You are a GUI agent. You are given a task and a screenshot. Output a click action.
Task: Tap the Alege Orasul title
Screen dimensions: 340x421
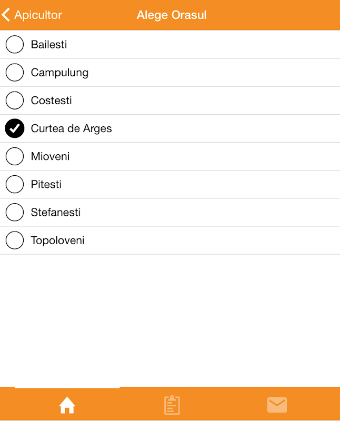pyautogui.click(x=172, y=15)
